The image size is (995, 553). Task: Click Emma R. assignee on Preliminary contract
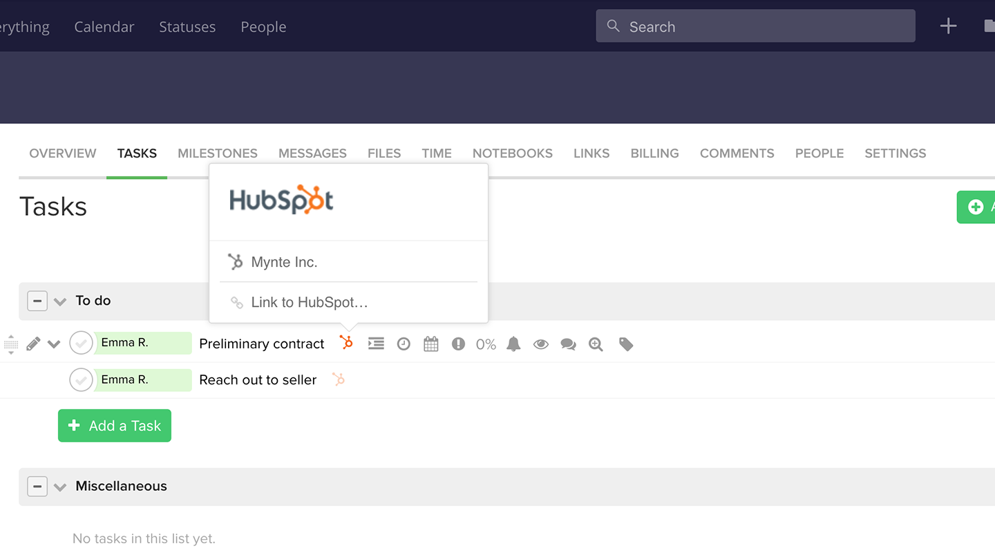tap(143, 343)
